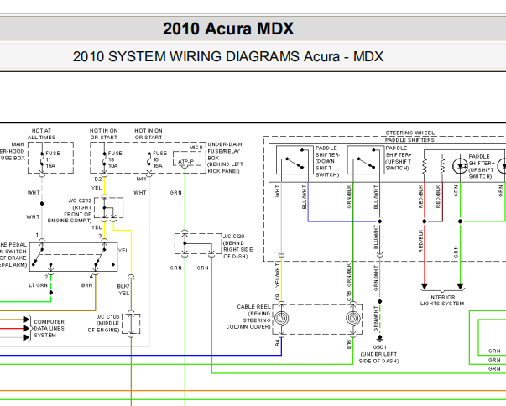Viewport: 506px width, 406px height.
Task: Select the "J/C C105" junction connector label
Action: [103, 324]
